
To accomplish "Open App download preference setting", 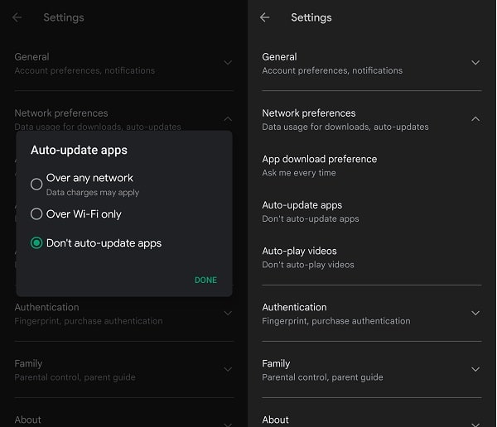I will (320, 166).
